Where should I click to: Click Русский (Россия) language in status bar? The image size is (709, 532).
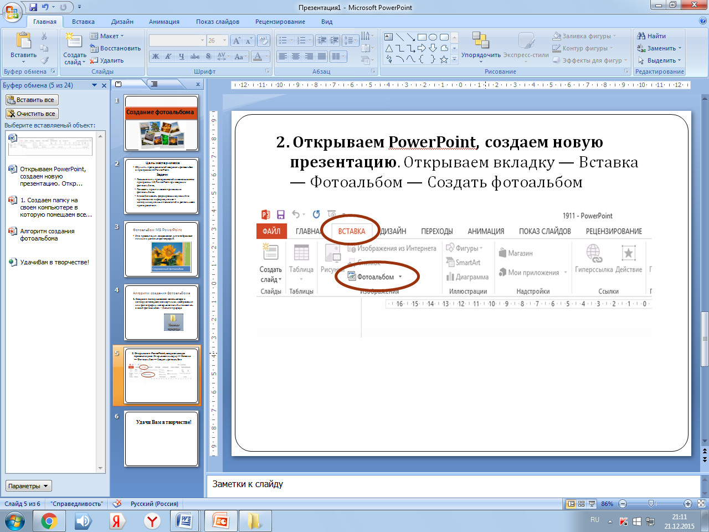(x=155, y=504)
